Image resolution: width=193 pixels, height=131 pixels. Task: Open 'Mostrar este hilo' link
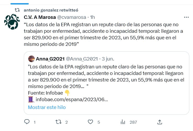47,107
